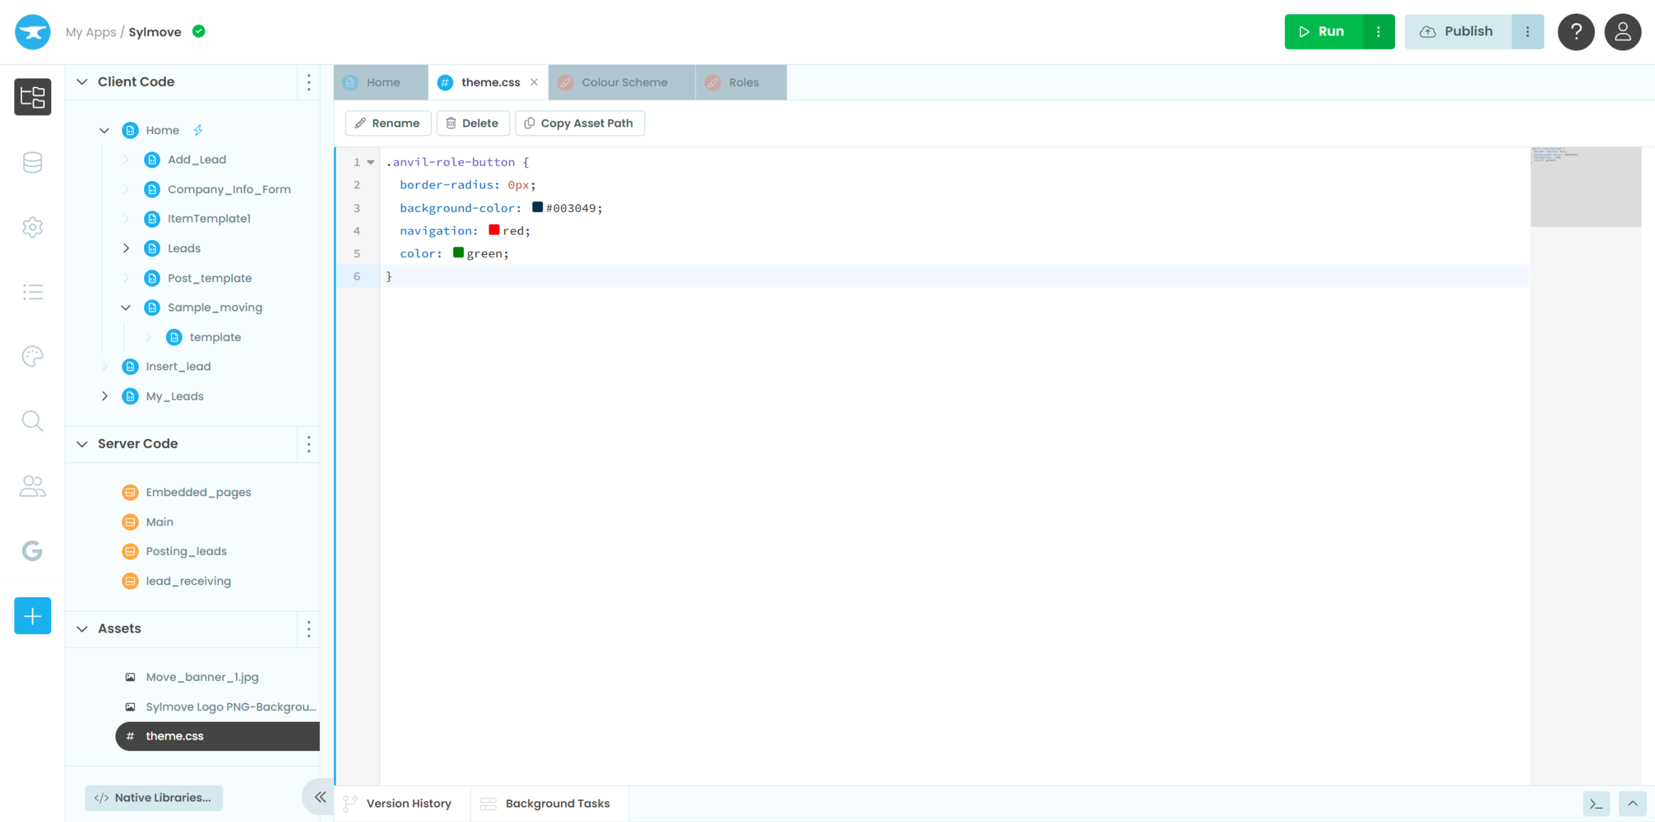This screenshot has width=1655, height=822.
Task: Click the Rename button
Action: coord(388,123)
